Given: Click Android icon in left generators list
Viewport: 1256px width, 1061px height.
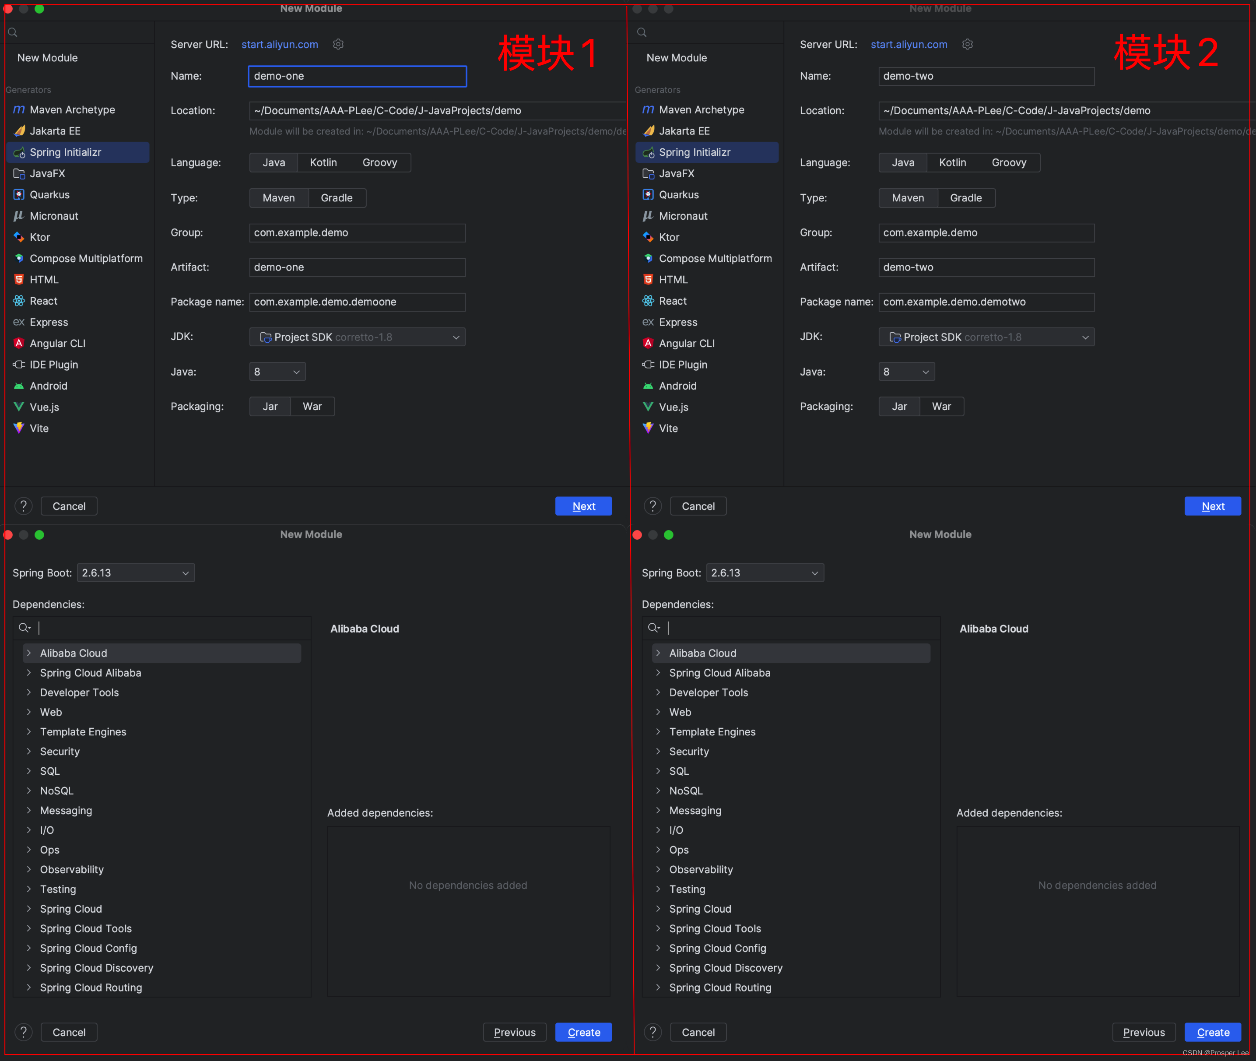Looking at the screenshot, I should point(19,386).
